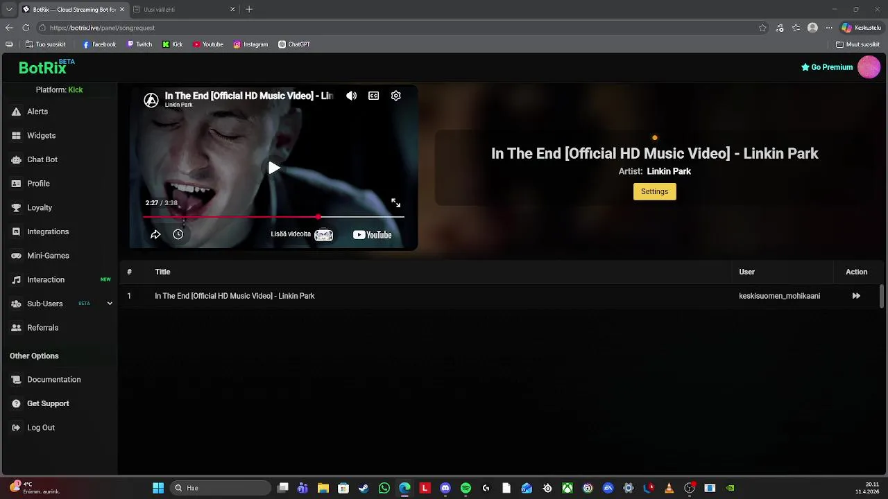This screenshot has width=888, height=499.
Task: Select the song title row text
Action: pyautogui.click(x=234, y=296)
